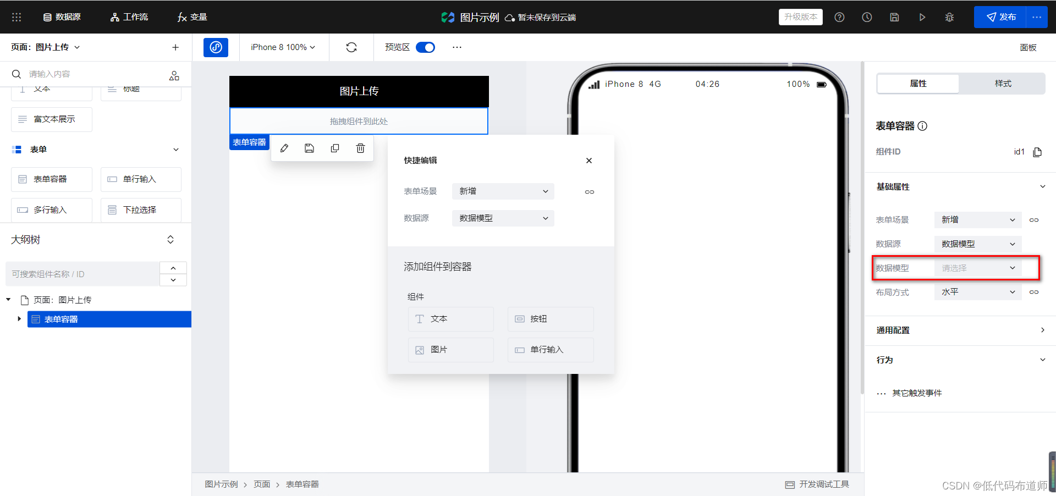The height and width of the screenshot is (496, 1056).
Task: Focus the 可搜索组件名称 / ID search field
Action: click(82, 274)
